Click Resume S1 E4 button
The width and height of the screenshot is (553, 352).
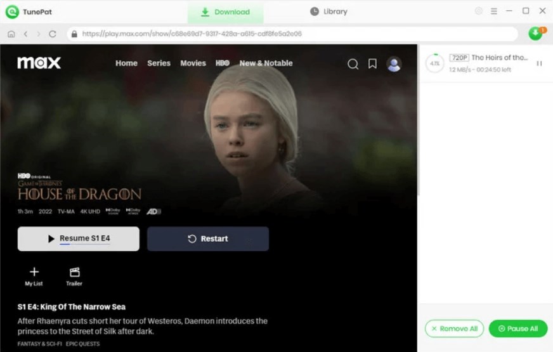point(78,238)
